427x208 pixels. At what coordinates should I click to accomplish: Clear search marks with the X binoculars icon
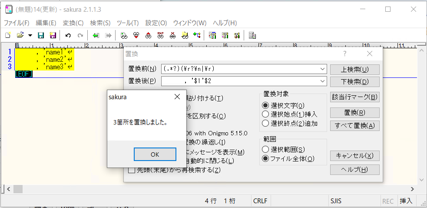click(x=172, y=35)
